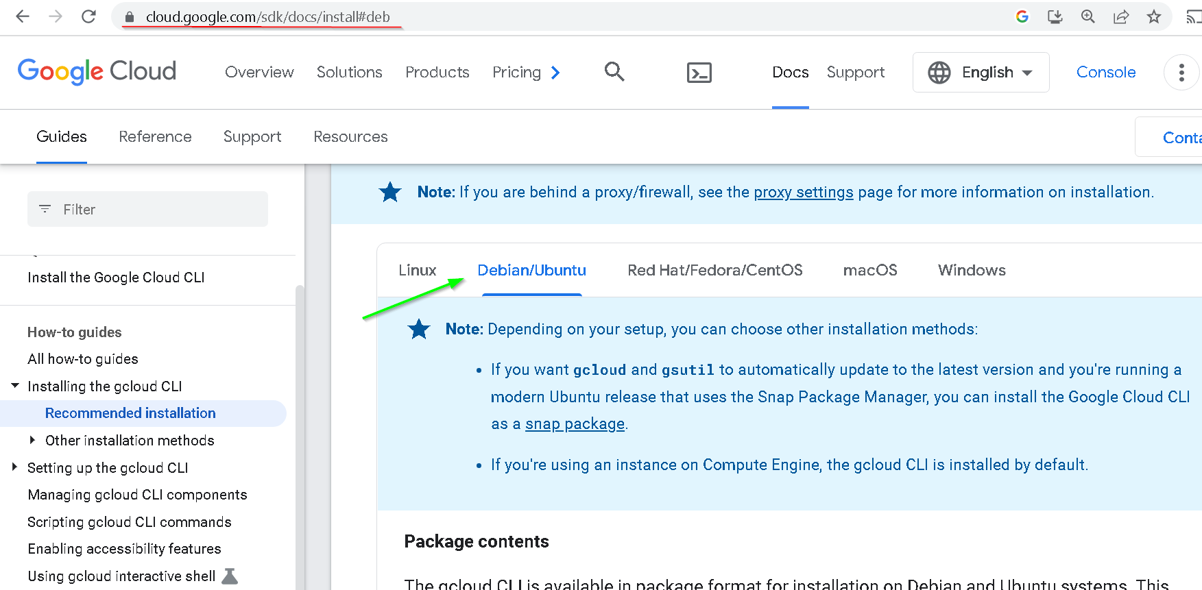Expand Setting up the gcloud CLI

[x=14, y=467]
